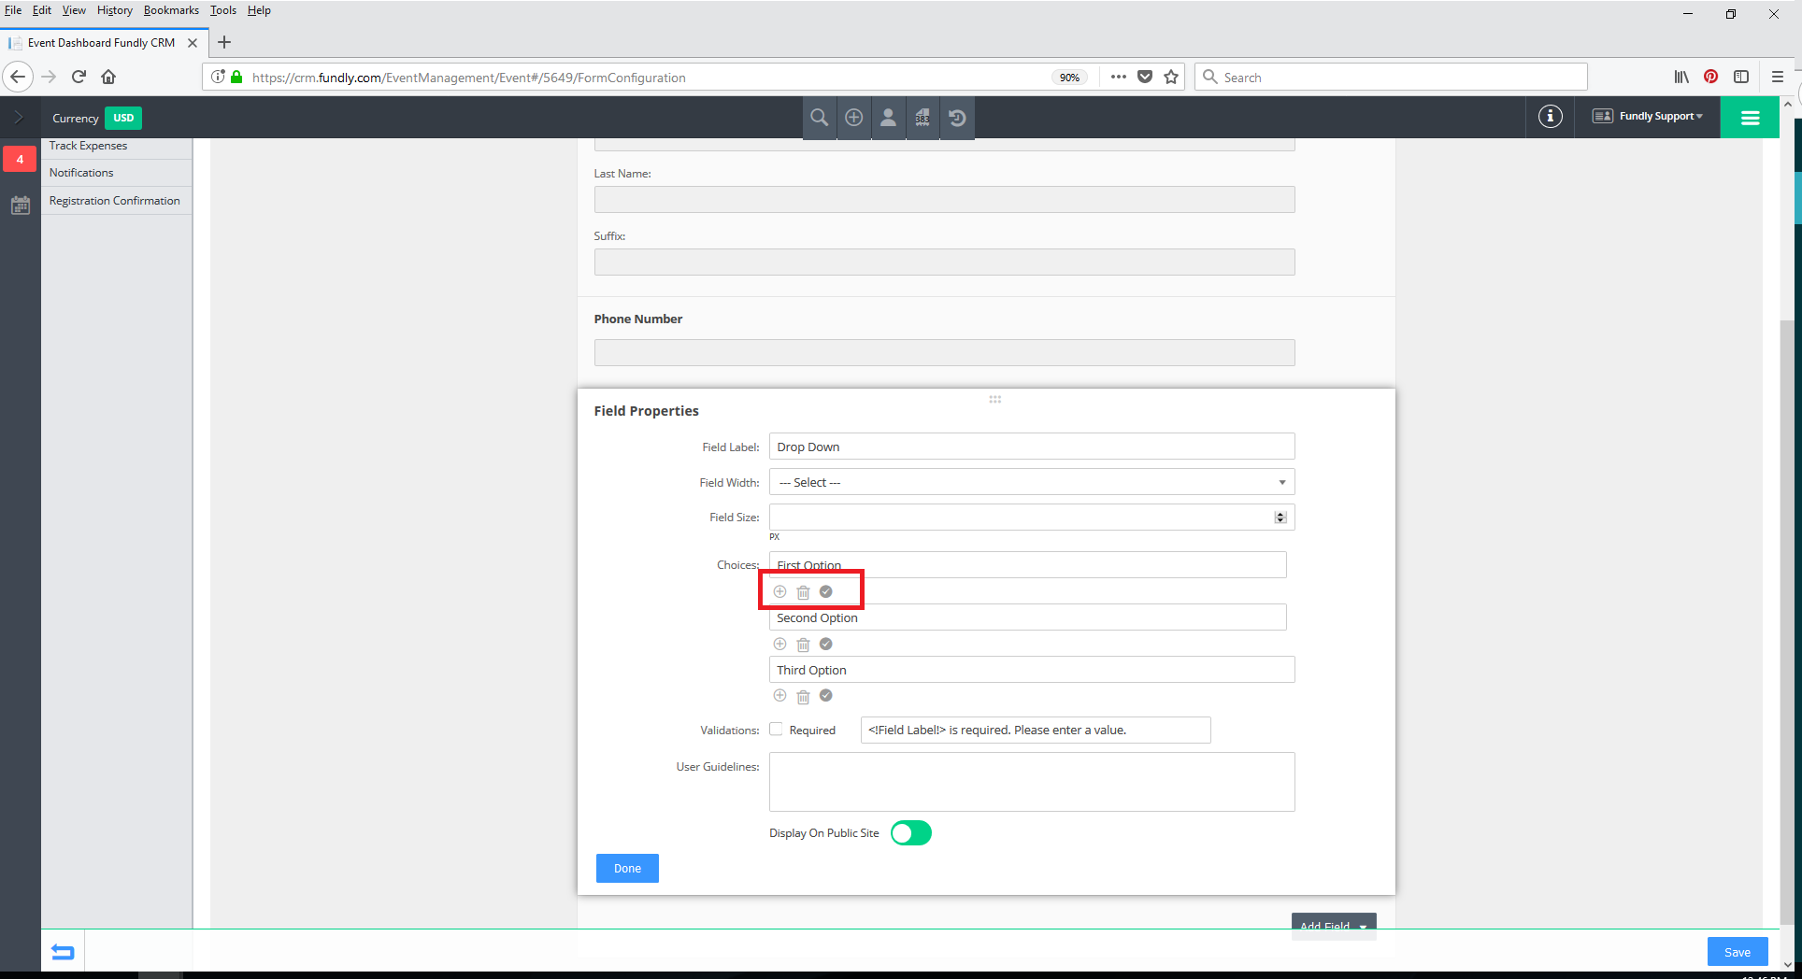Screen dimensions: 1802x979
Task: Reload the page with browser refresh icon
Action: [x=79, y=77]
